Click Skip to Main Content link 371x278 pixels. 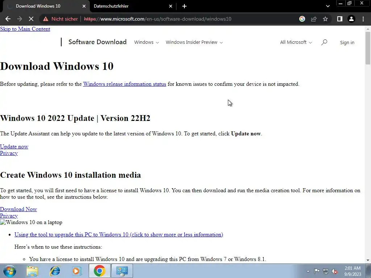pyautogui.click(x=25, y=29)
